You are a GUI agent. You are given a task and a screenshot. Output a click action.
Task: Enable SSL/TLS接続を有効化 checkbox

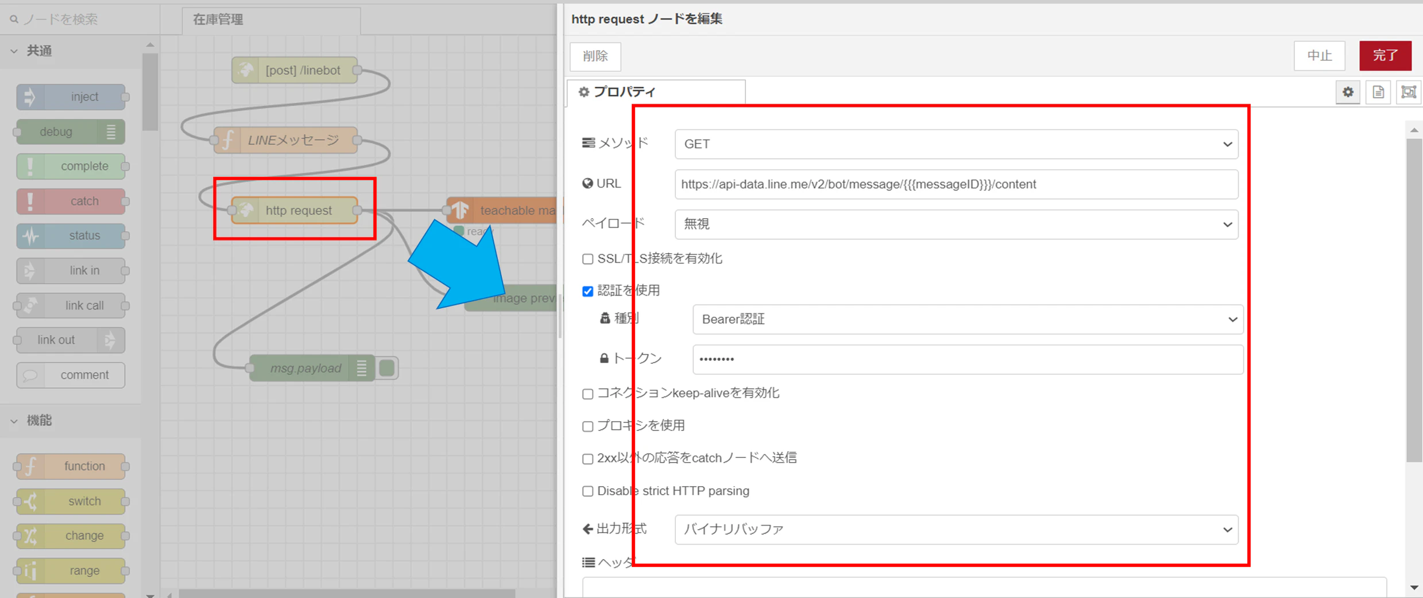(587, 259)
